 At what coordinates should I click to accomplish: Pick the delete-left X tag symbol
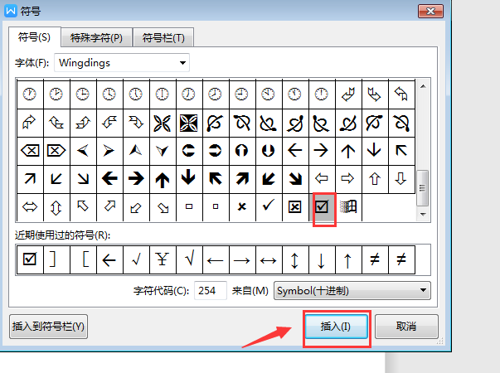point(30,151)
